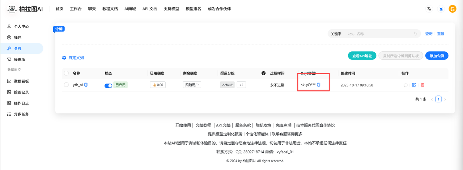Click the 隐私政策 footer link

[x=263, y=126]
